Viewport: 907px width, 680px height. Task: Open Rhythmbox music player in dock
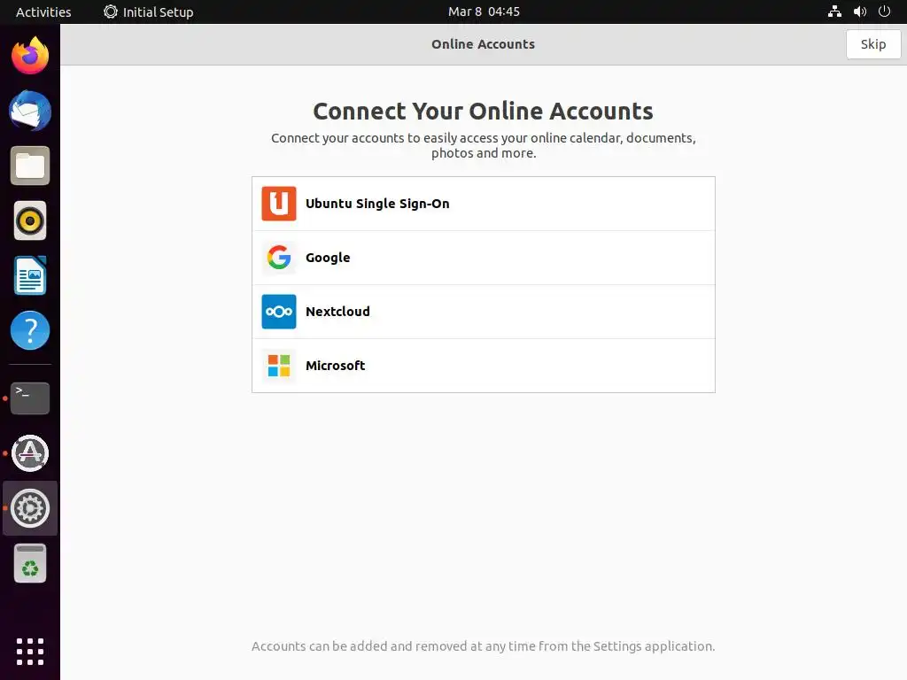point(30,220)
